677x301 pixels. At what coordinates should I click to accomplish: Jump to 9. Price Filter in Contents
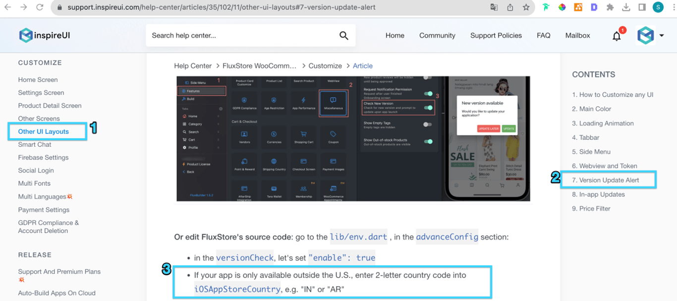[x=591, y=209]
